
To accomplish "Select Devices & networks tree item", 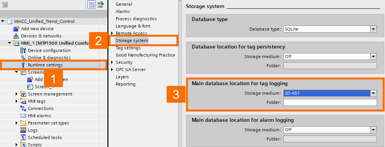I will 41,36.
